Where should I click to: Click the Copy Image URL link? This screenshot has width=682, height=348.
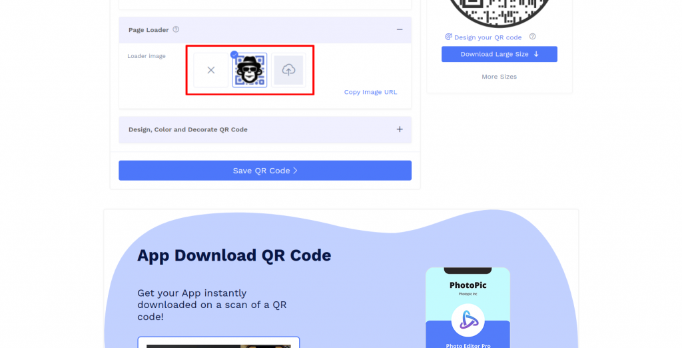tap(370, 92)
